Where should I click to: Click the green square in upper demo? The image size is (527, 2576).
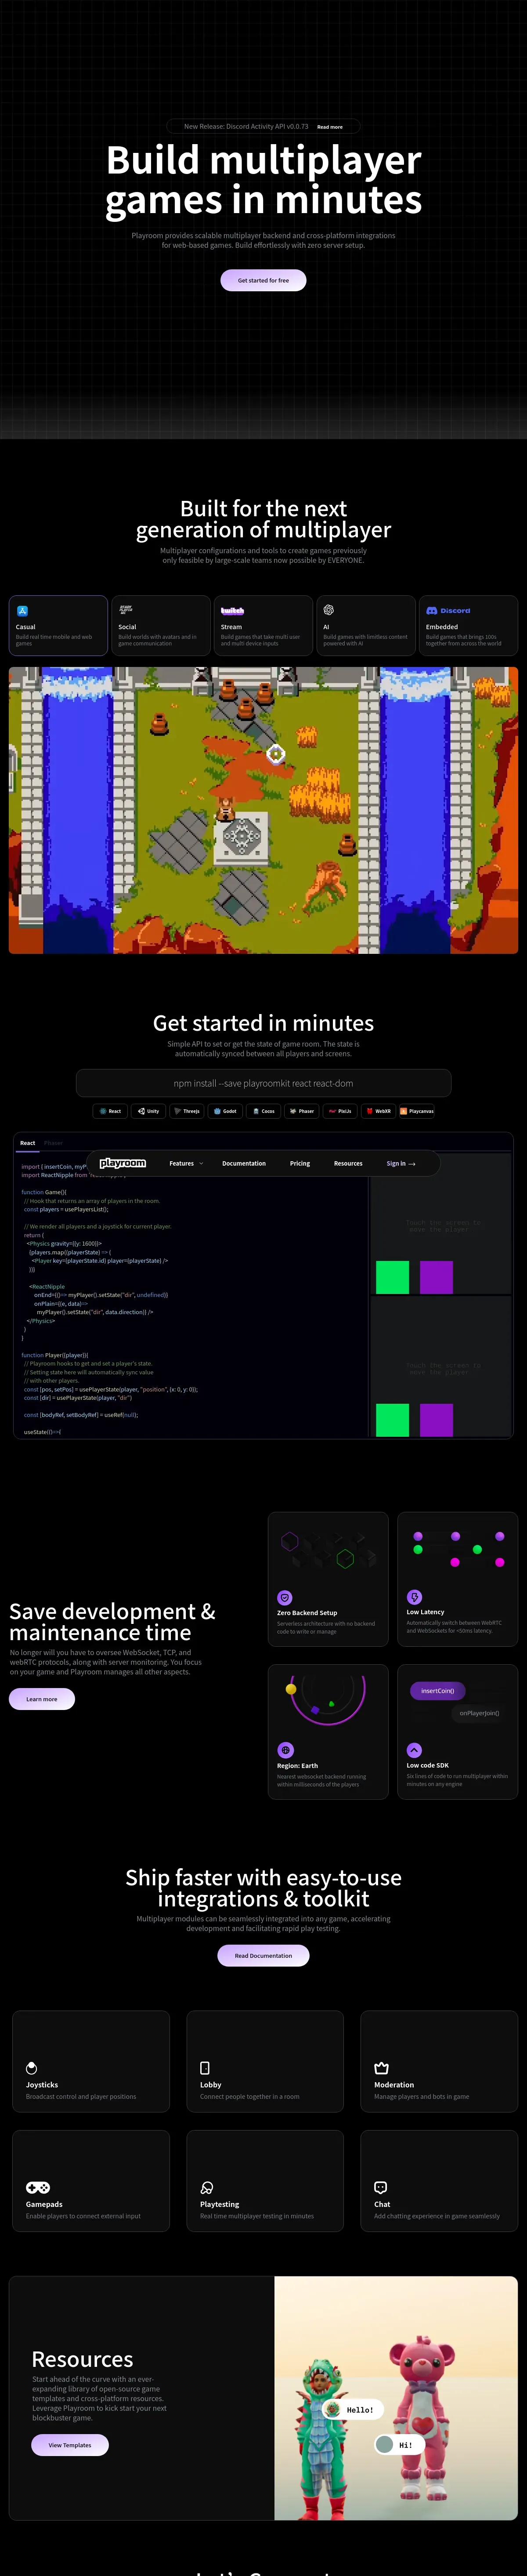click(392, 1277)
